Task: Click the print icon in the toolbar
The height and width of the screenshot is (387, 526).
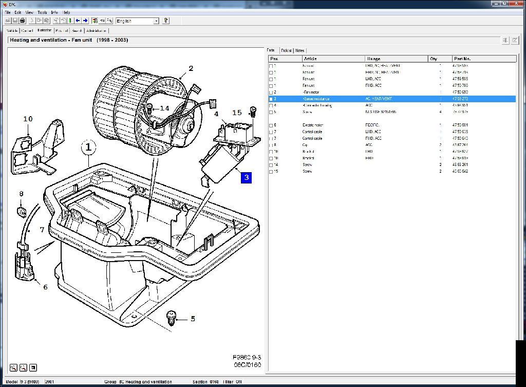Action: (x=22, y=21)
